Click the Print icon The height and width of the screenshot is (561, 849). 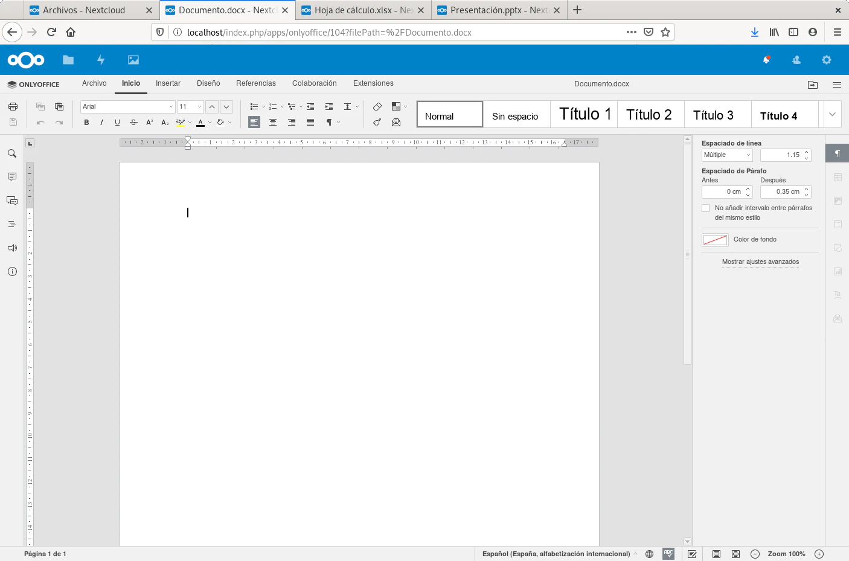click(13, 107)
